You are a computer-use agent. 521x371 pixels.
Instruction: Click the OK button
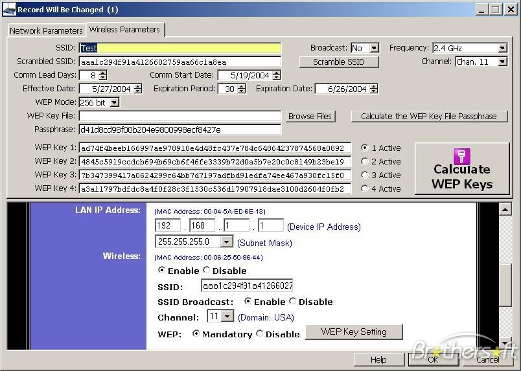coord(433,360)
